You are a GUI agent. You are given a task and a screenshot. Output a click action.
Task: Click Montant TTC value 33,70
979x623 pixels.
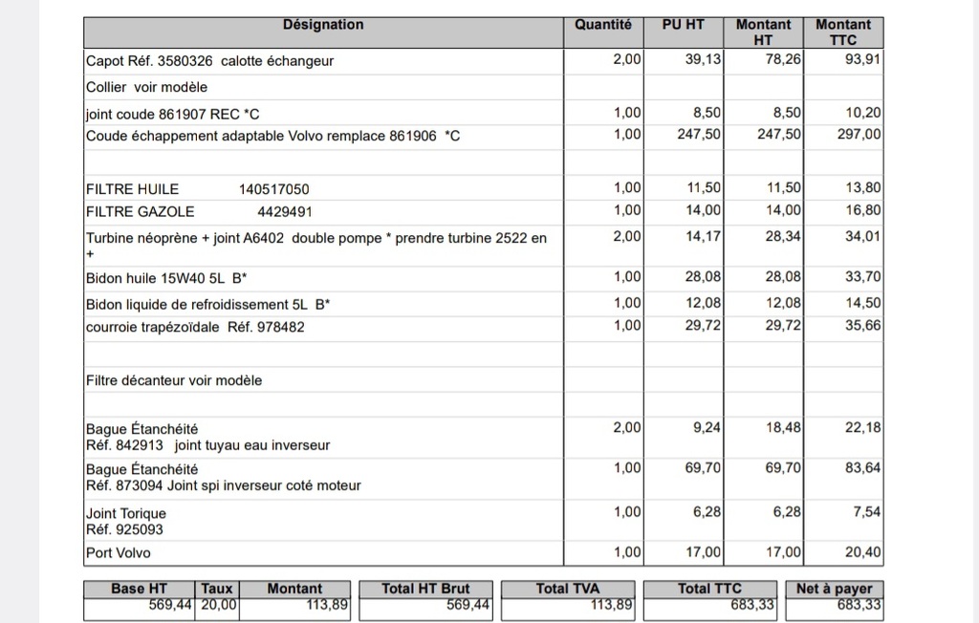863,276
